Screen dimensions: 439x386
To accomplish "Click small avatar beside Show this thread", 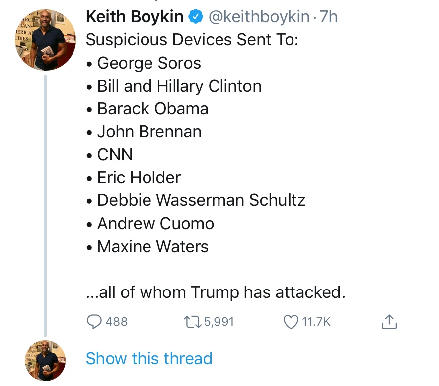I will 46,360.
